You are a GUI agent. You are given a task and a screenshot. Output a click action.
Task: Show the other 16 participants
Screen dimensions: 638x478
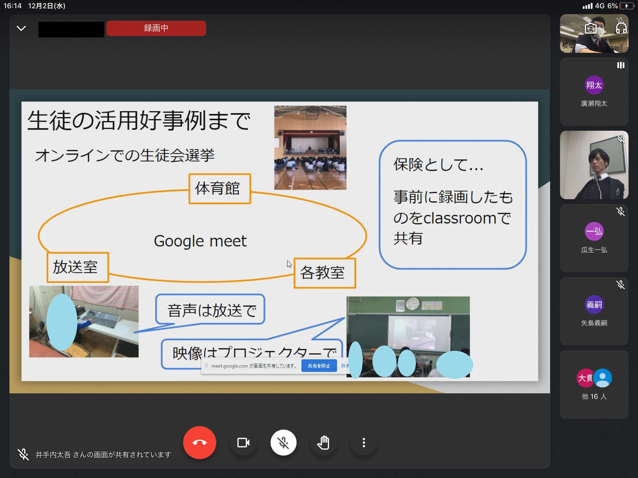[x=594, y=384]
